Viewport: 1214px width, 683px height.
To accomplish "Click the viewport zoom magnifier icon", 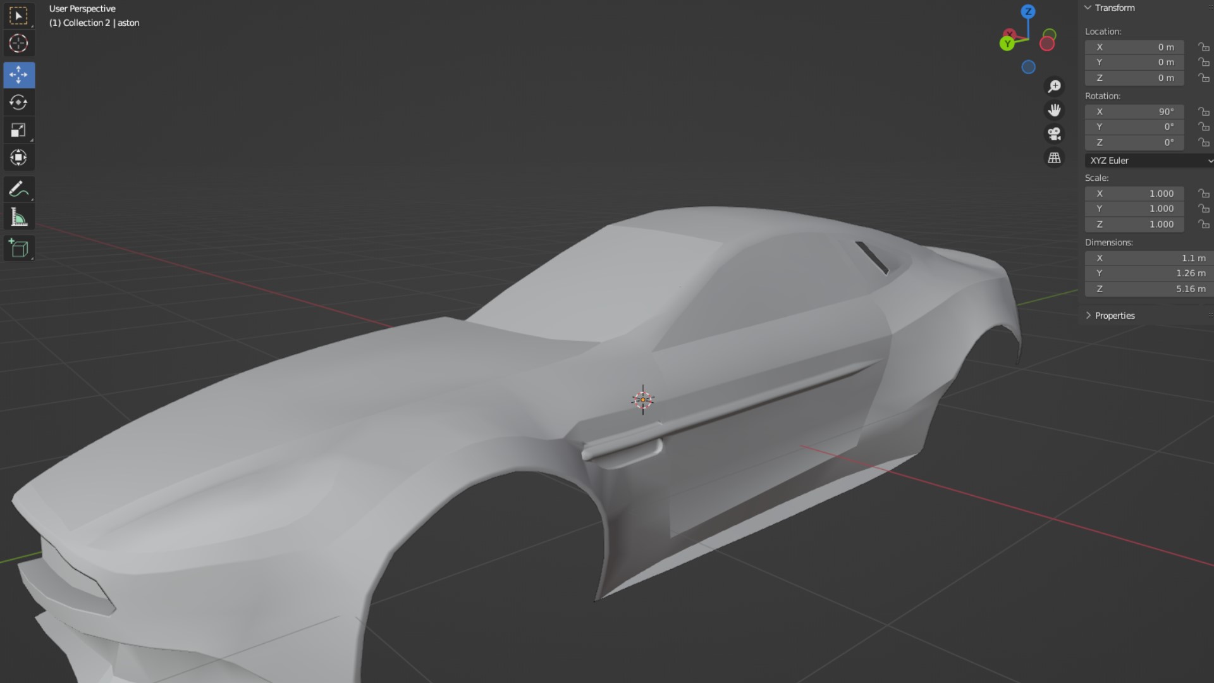I will coord(1054,86).
